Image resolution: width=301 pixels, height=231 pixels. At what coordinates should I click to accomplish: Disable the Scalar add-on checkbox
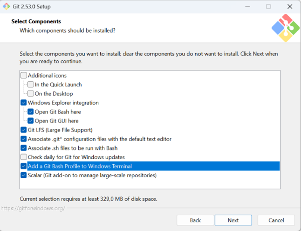click(23, 175)
